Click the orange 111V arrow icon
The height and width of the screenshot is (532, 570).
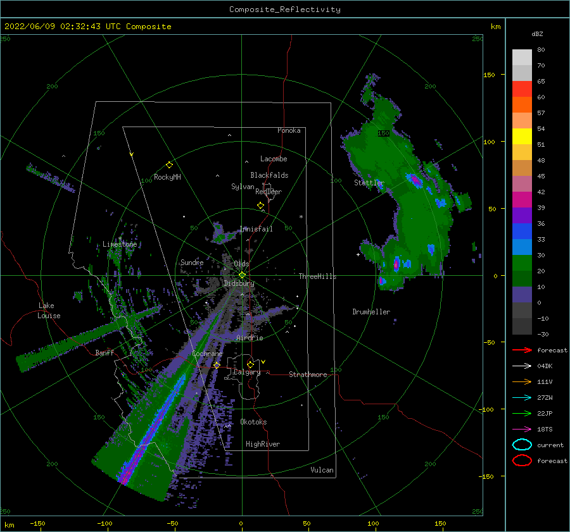[x=522, y=381]
